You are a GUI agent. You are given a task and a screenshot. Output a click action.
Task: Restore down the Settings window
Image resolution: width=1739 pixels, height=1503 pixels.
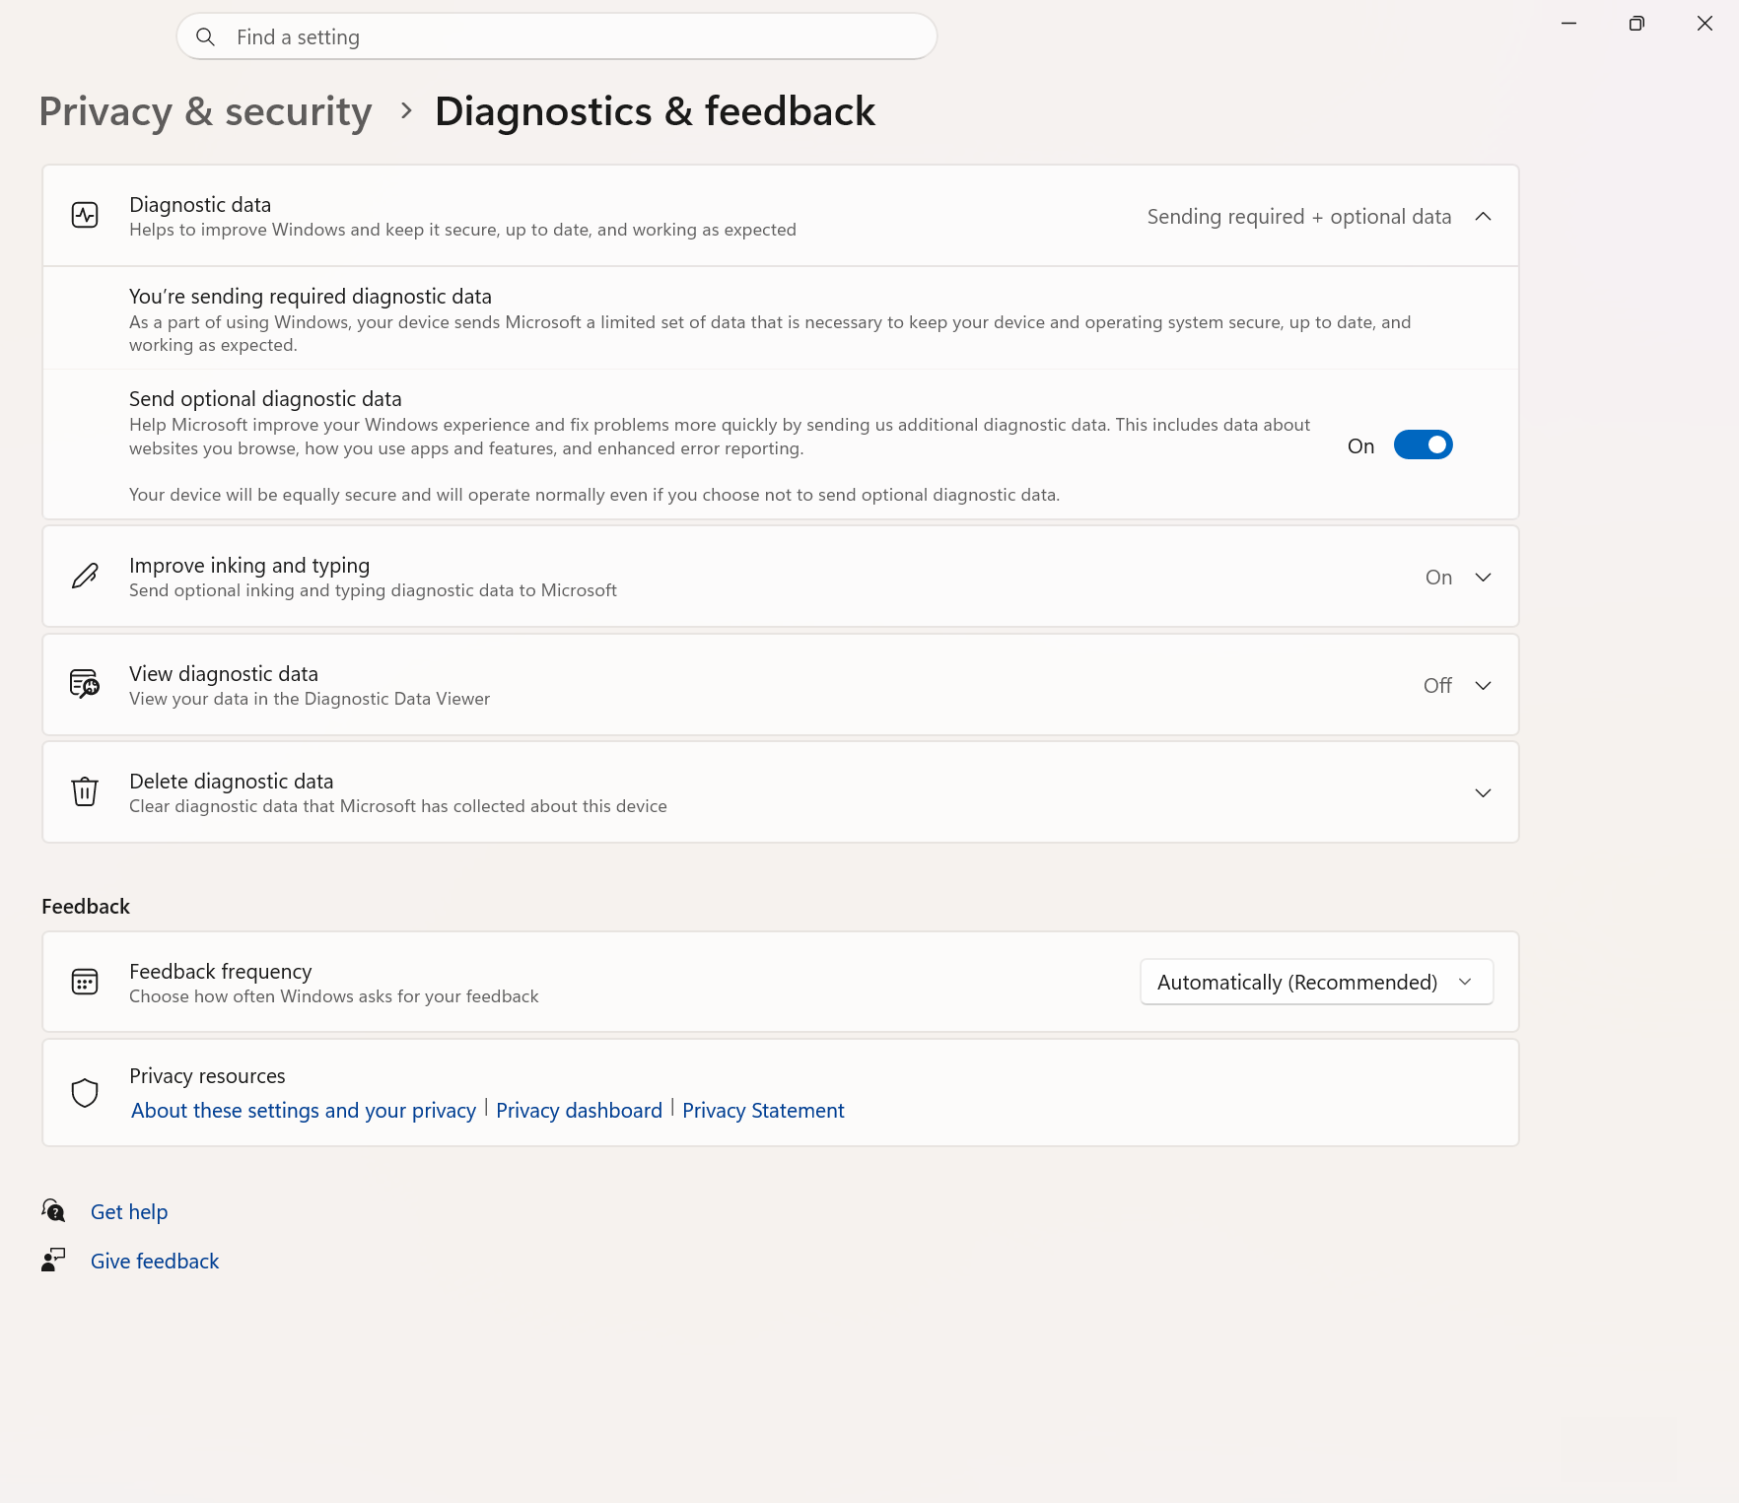(x=1636, y=23)
